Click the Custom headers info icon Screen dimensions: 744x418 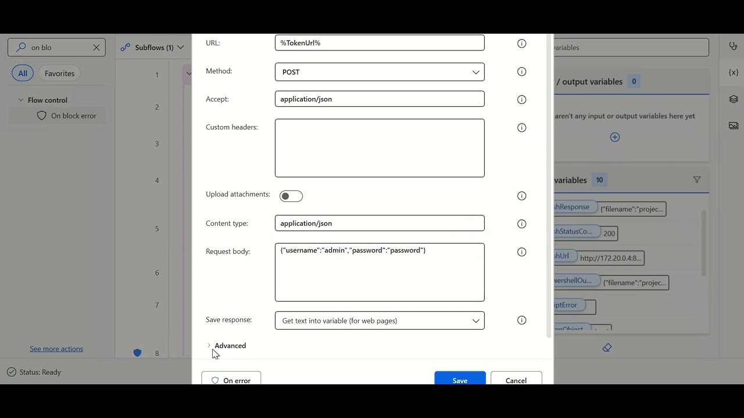coord(521,128)
